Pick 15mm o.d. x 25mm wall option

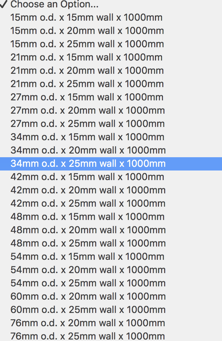pyautogui.click(x=87, y=44)
